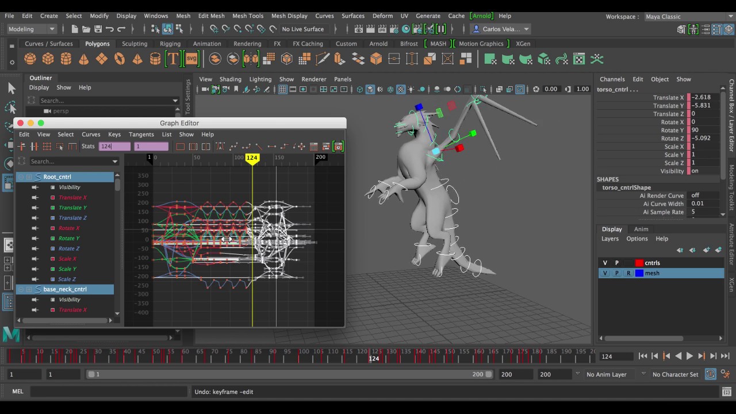Viewport: 736px width, 414px height.
Task: Switch to the Anim layer tab
Action: 641,229
